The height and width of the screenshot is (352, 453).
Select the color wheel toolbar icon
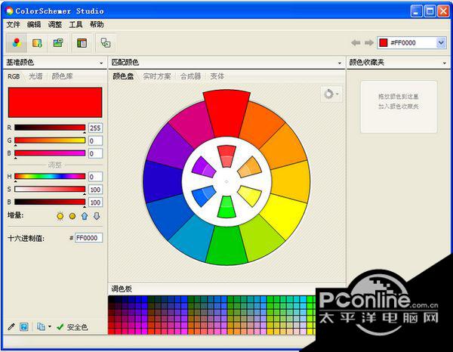coord(17,43)
